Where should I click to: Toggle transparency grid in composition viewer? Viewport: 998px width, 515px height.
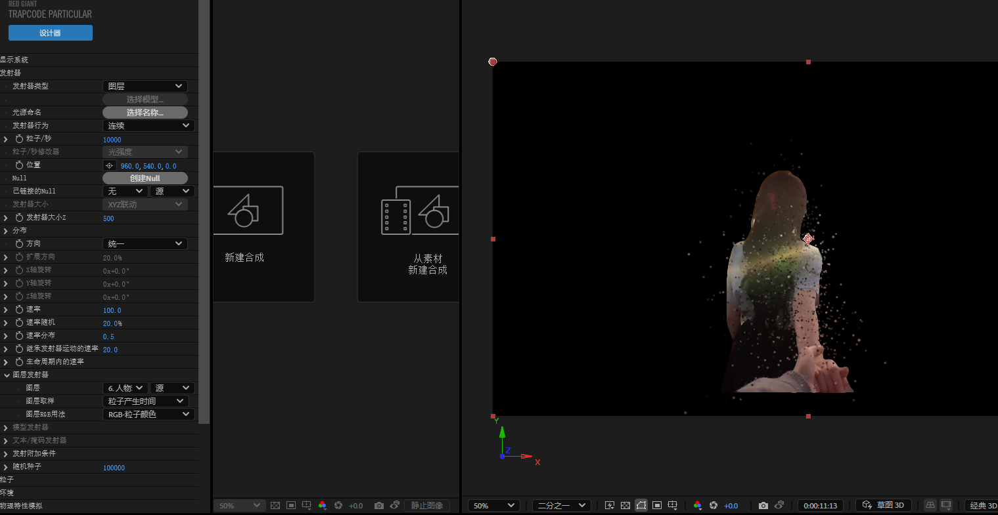point(625,505)
